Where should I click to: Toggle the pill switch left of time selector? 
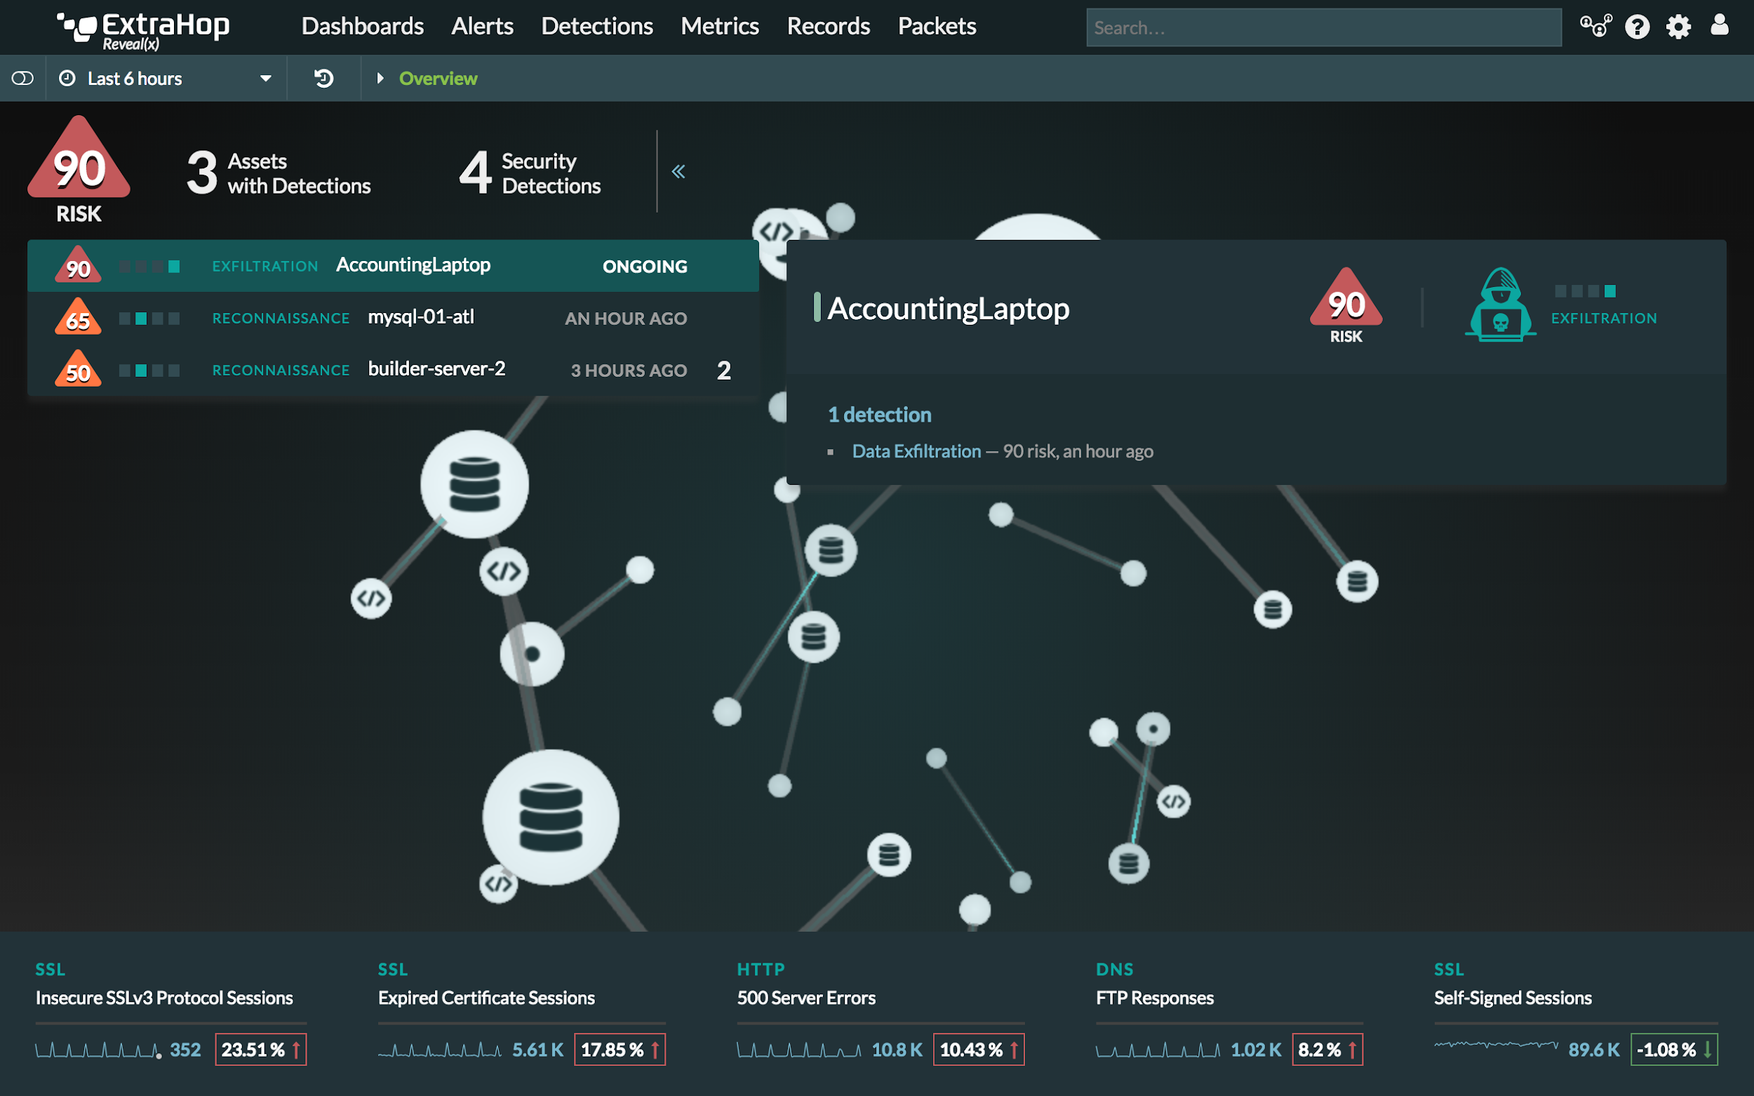pos(22,79)
